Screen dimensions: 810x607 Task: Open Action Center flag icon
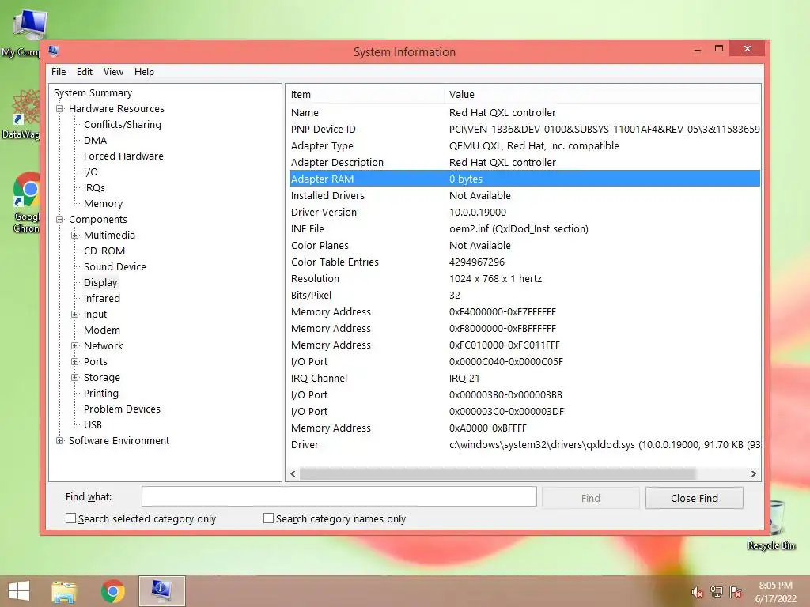click(x=736, y=592)
